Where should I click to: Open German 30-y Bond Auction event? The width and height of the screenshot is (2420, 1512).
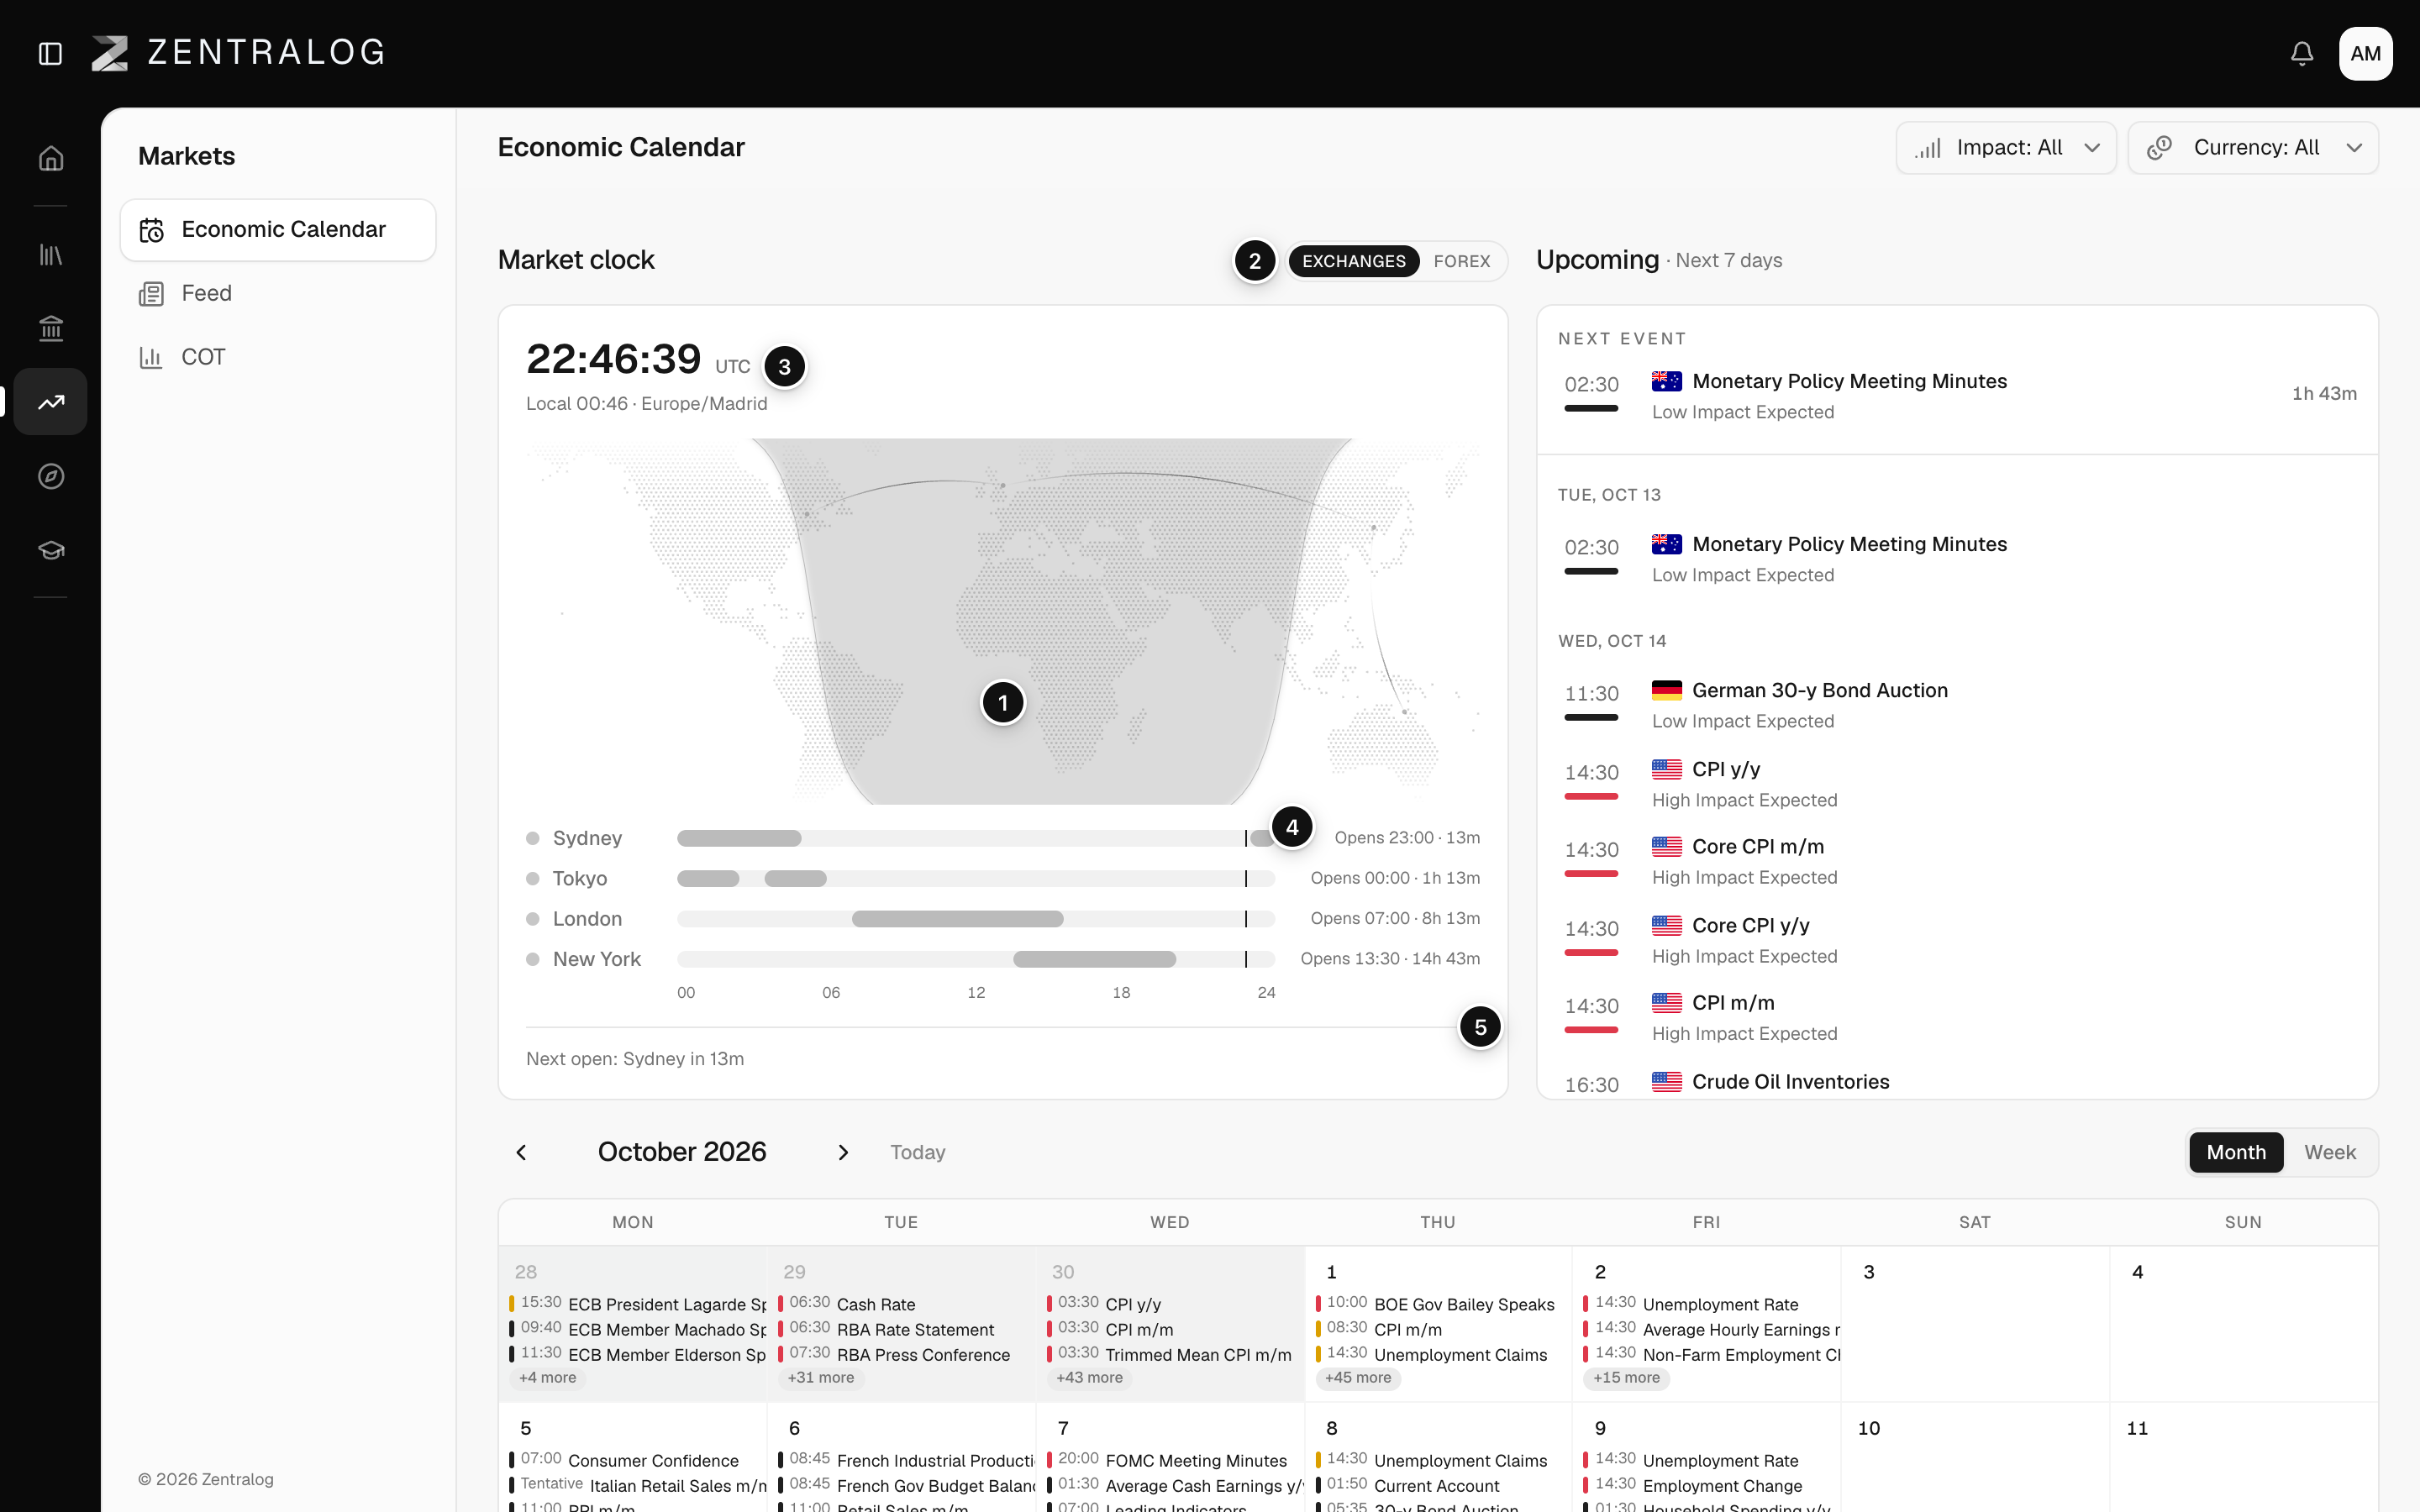pos(1956,705)
